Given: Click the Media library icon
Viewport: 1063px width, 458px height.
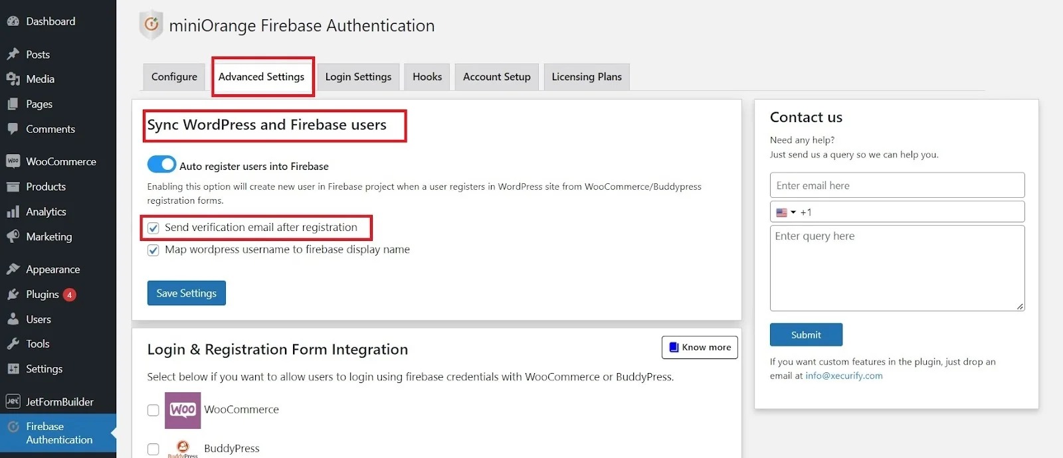Looking at the screenshot, I should tap(13, 79).
